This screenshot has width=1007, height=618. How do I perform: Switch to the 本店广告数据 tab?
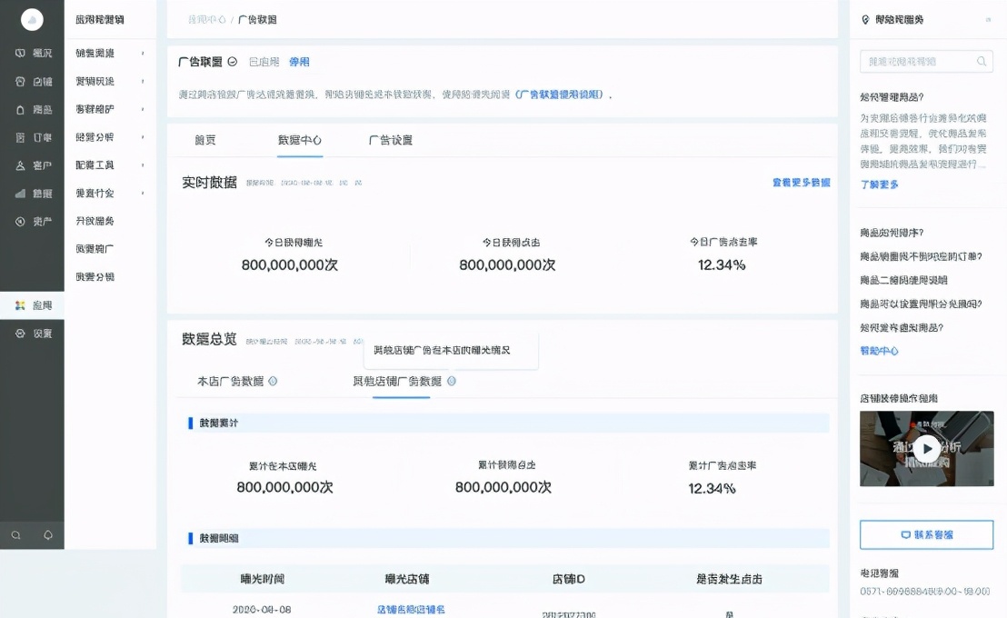point(230,382)
